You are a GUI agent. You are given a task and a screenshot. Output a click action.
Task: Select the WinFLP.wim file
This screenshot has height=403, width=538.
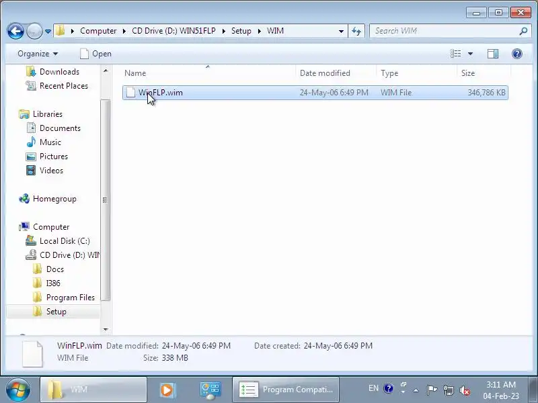[315, 93]
